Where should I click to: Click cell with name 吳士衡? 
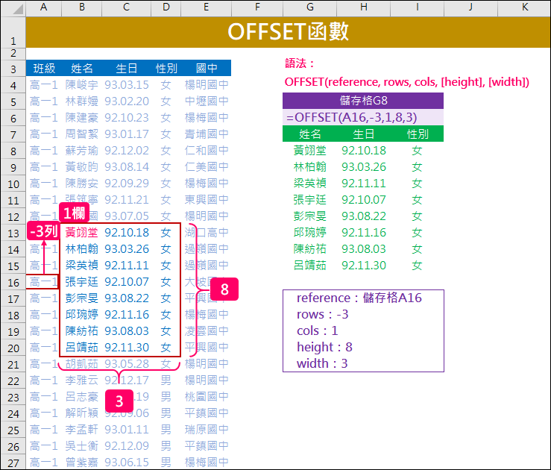pyautogui.click(x=82, y=445)
